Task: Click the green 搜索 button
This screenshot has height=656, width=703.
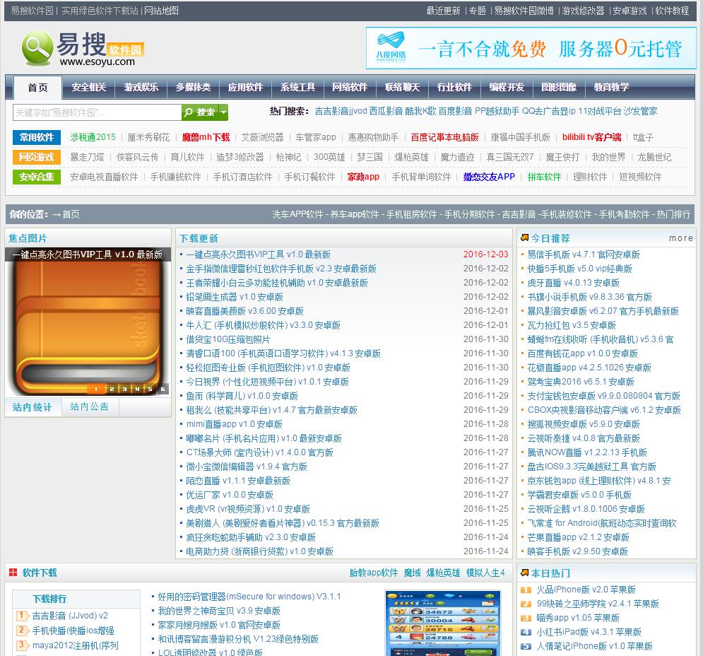Action: [x=201, y=112]
